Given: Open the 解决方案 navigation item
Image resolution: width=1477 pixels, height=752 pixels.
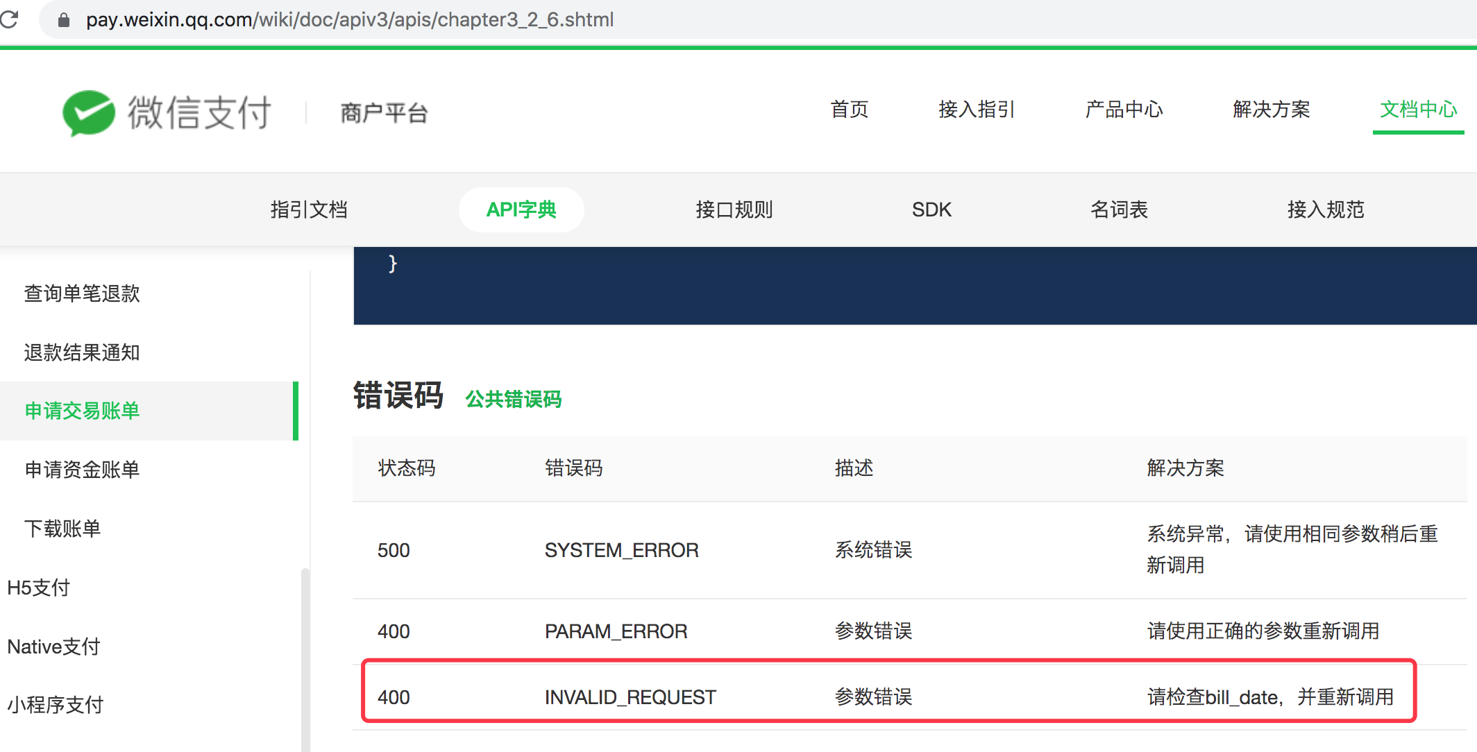Looking at the screenshot, I should (x=1271, y=110).
